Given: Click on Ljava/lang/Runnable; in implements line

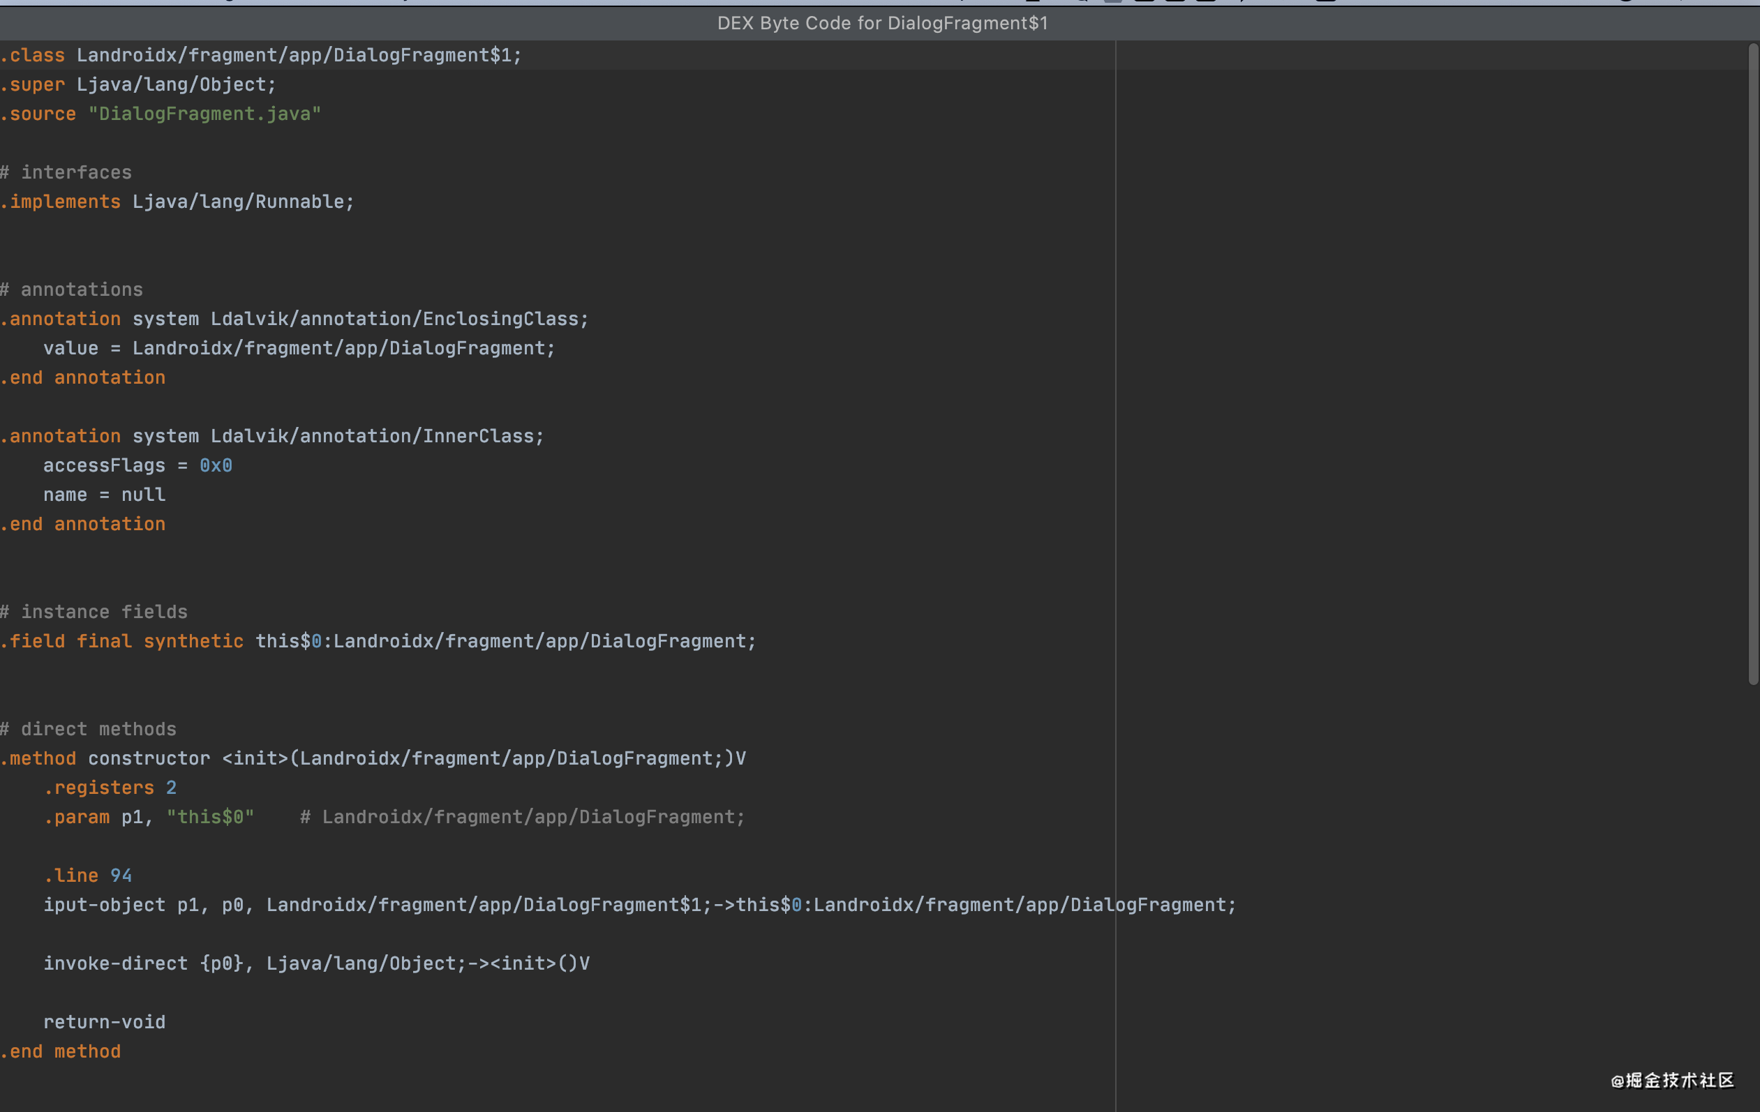Looking at the screenshot, I should coord(243,202).
